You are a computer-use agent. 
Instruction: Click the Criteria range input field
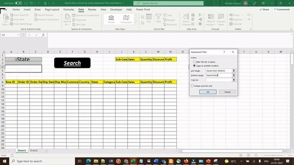coord(219,75)
